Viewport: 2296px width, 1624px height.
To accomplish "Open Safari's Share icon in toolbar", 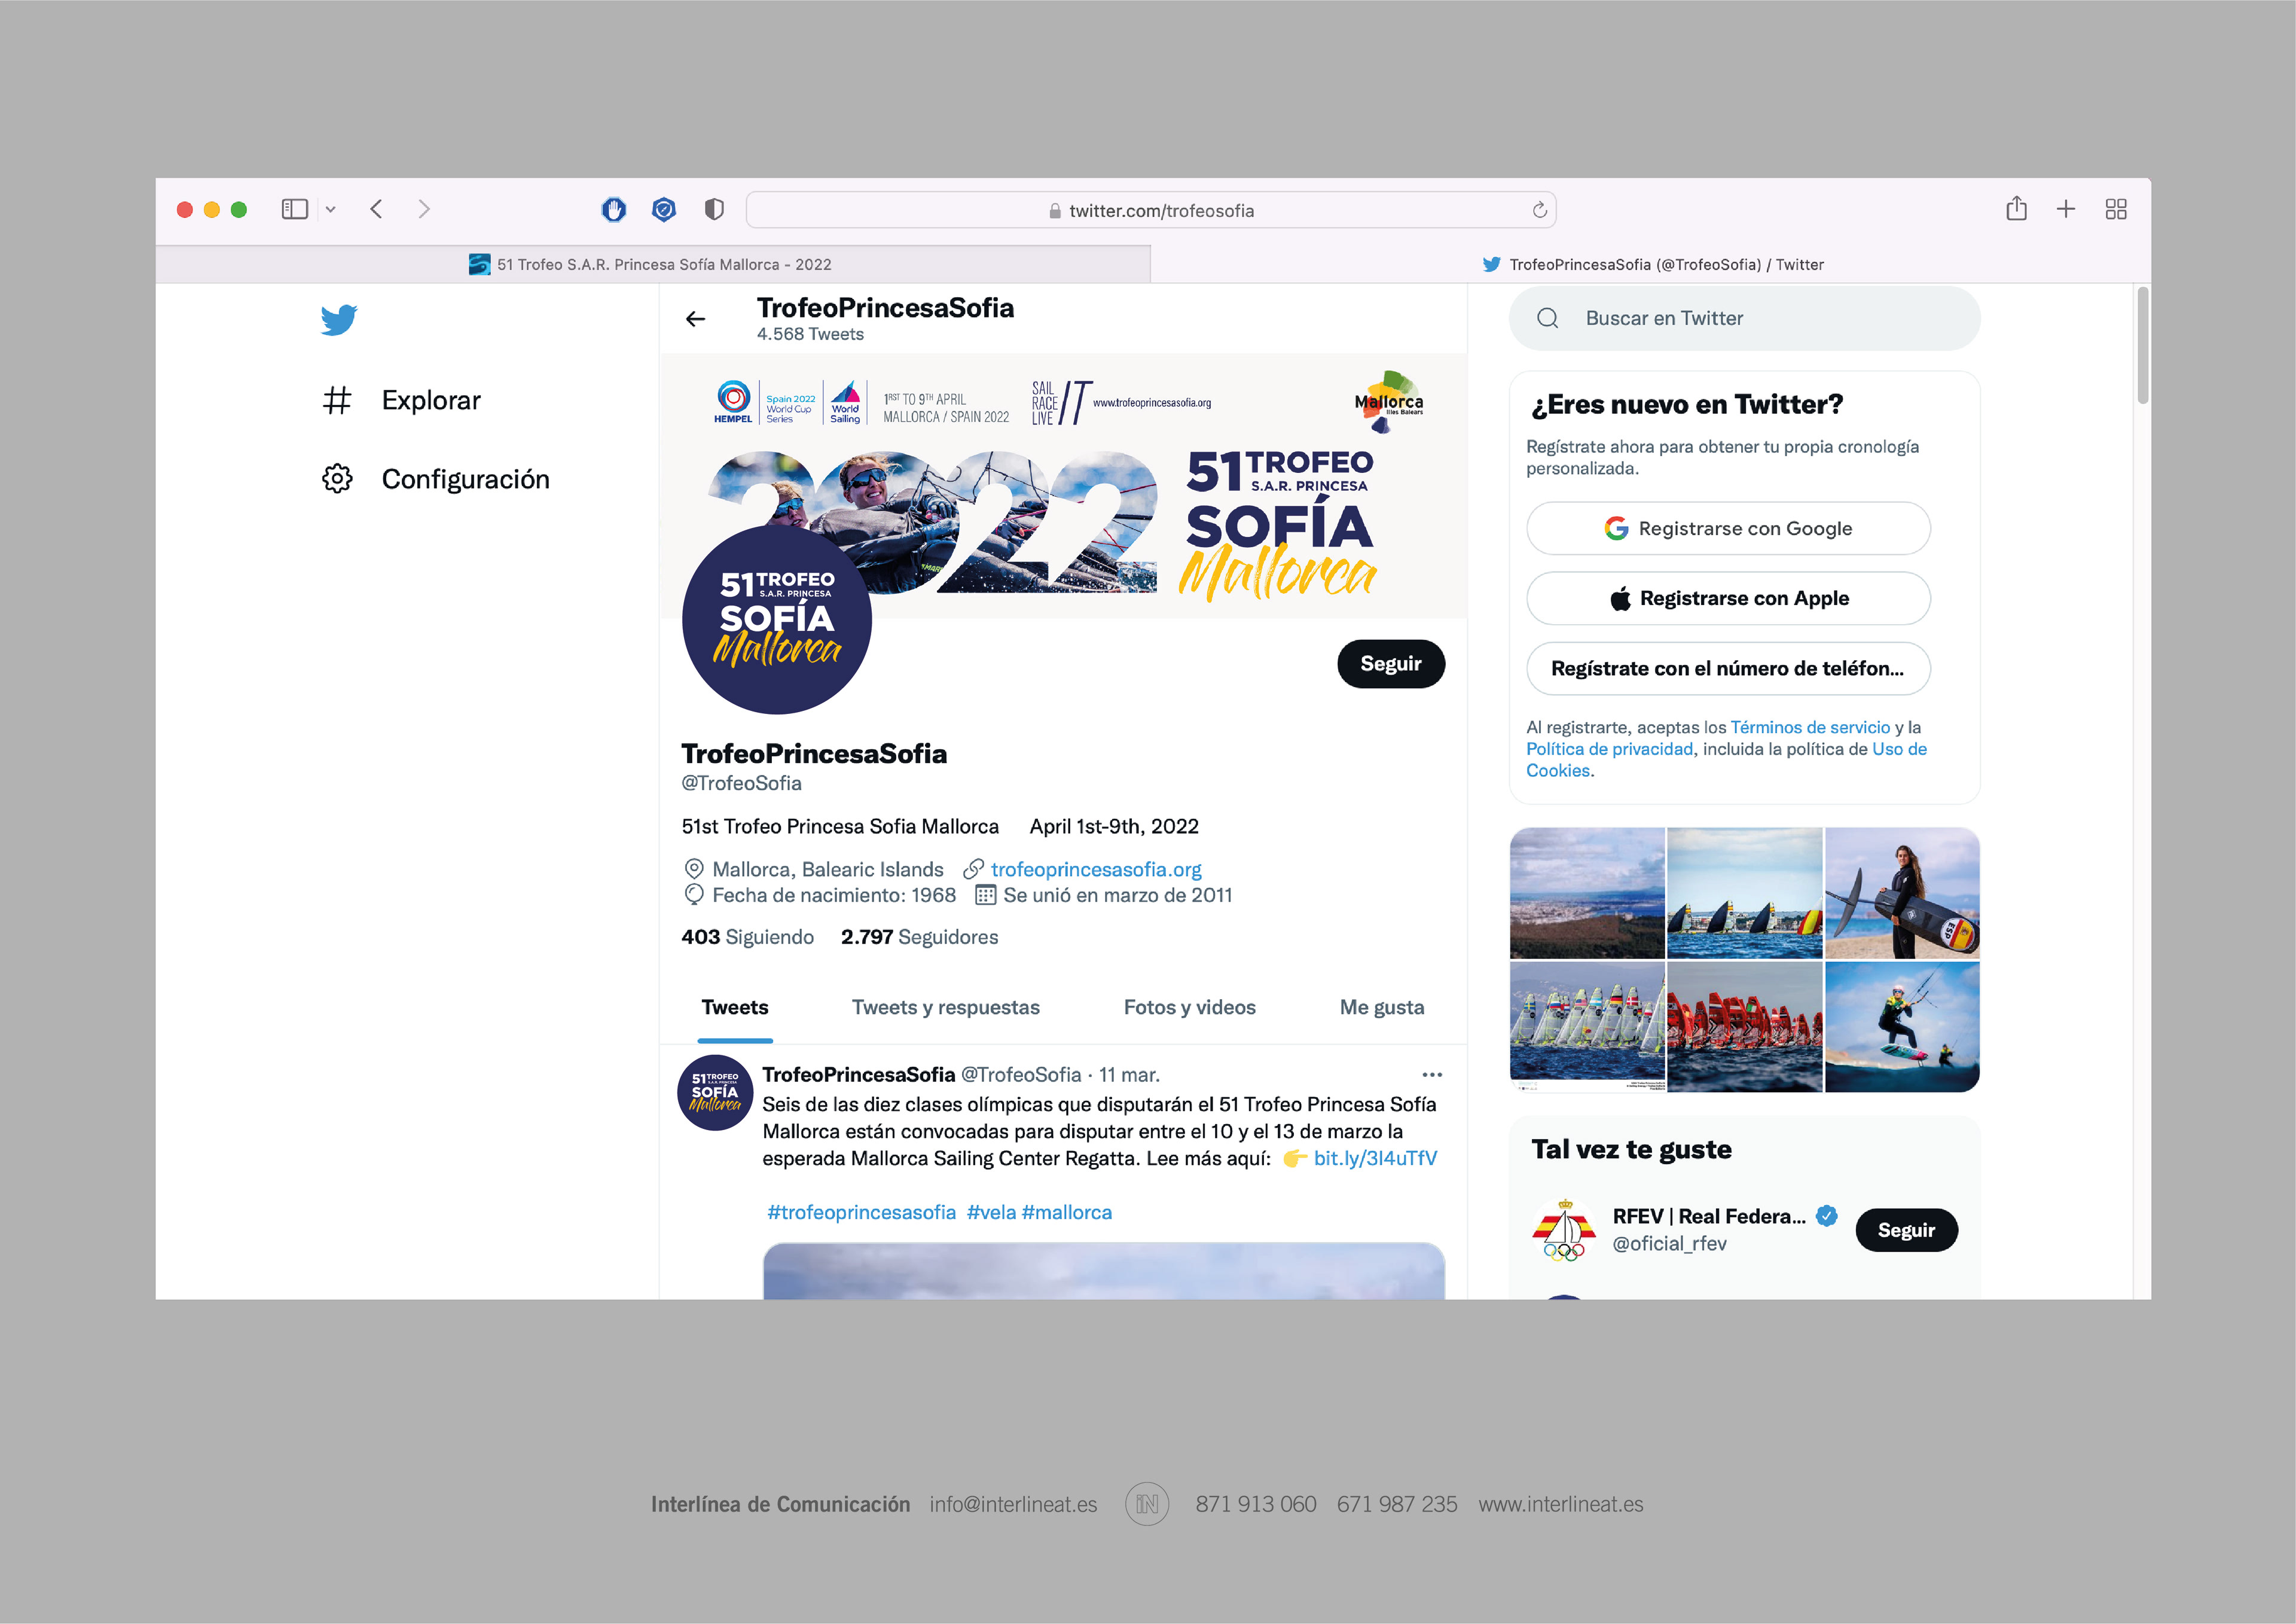I will (2016, 209).
